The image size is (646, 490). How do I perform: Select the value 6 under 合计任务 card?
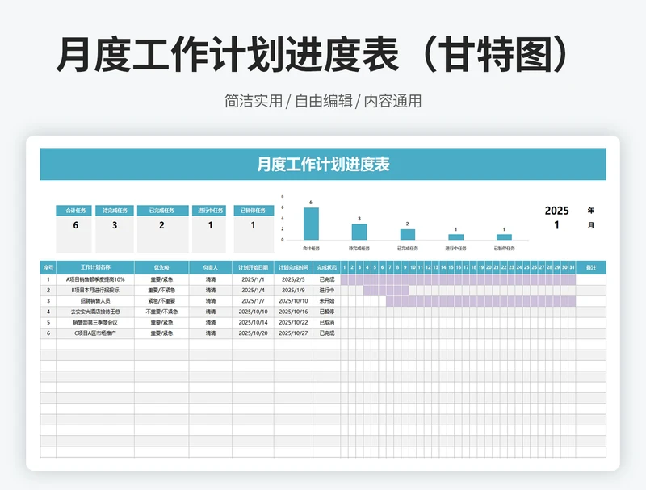(x=75, y=225)
